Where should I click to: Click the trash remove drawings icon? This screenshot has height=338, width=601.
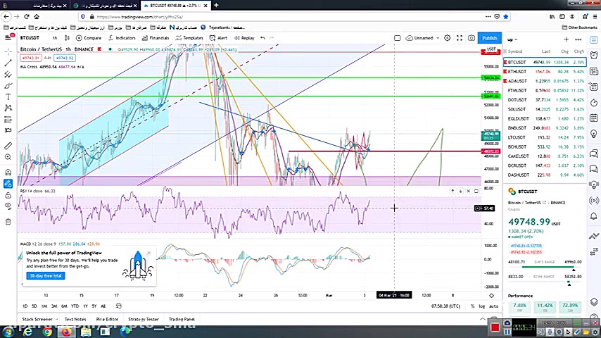[8, 222]
